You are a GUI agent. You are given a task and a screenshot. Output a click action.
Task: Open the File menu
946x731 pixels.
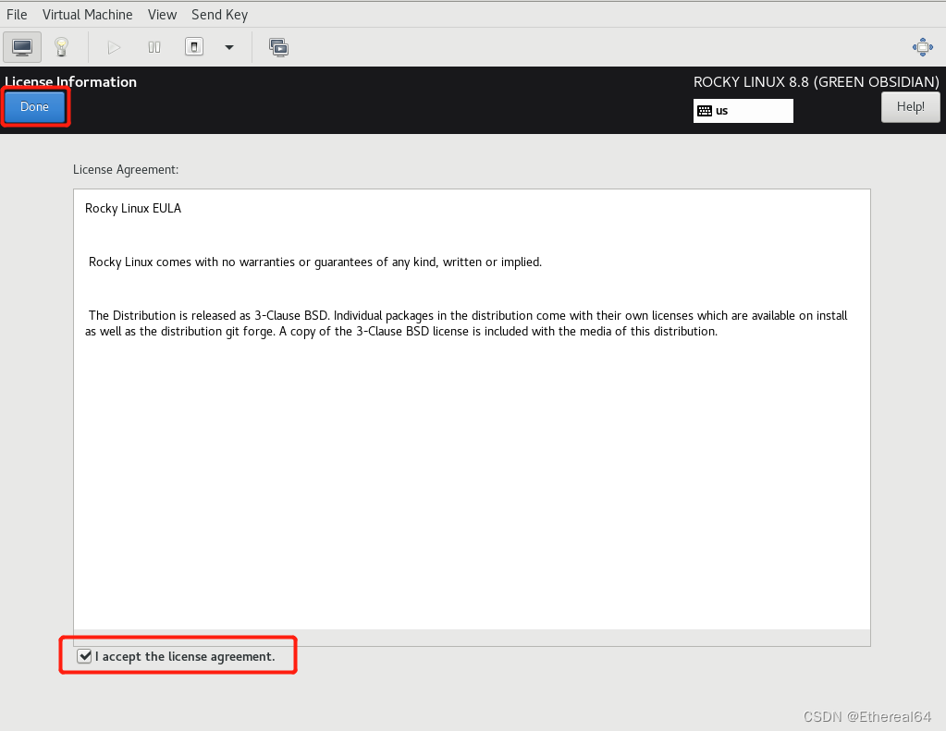[x=17, y=15]
